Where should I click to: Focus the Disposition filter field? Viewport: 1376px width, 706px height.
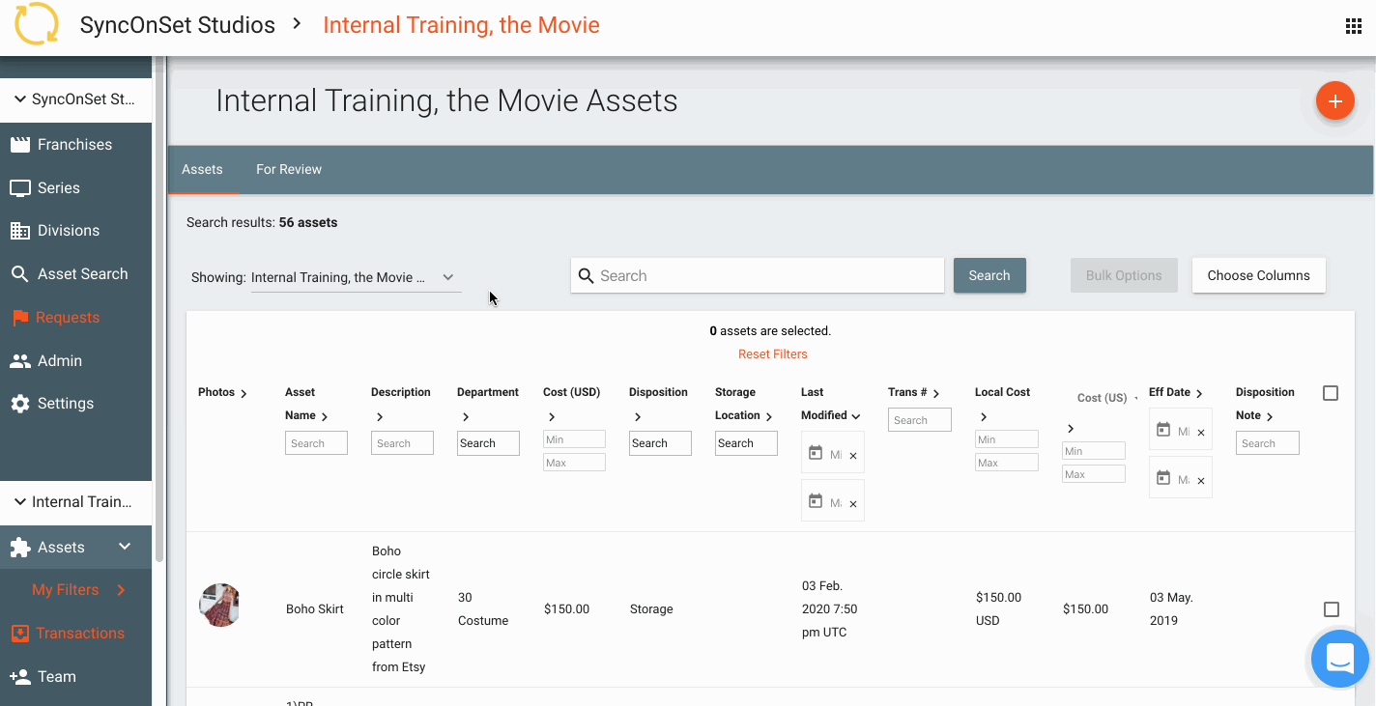tap(660, 443)
